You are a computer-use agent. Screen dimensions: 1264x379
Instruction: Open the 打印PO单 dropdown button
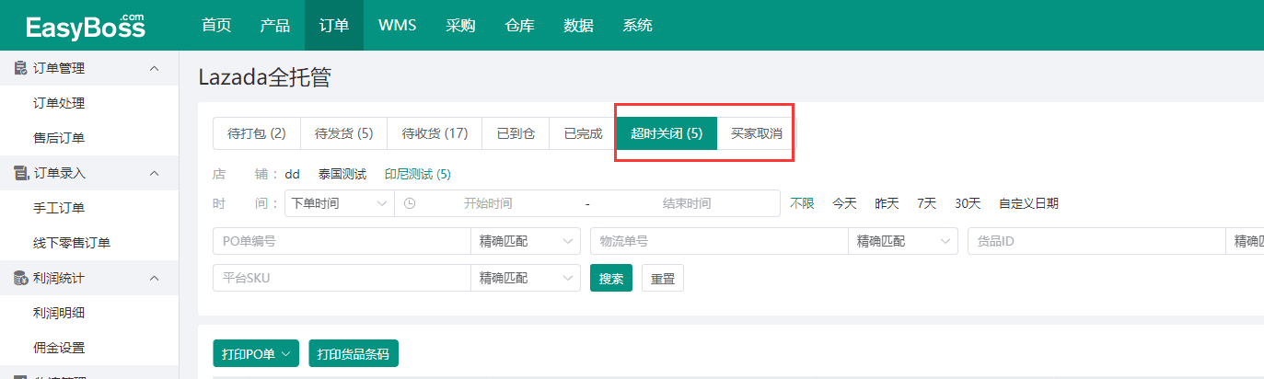click(x=256, y=353)
